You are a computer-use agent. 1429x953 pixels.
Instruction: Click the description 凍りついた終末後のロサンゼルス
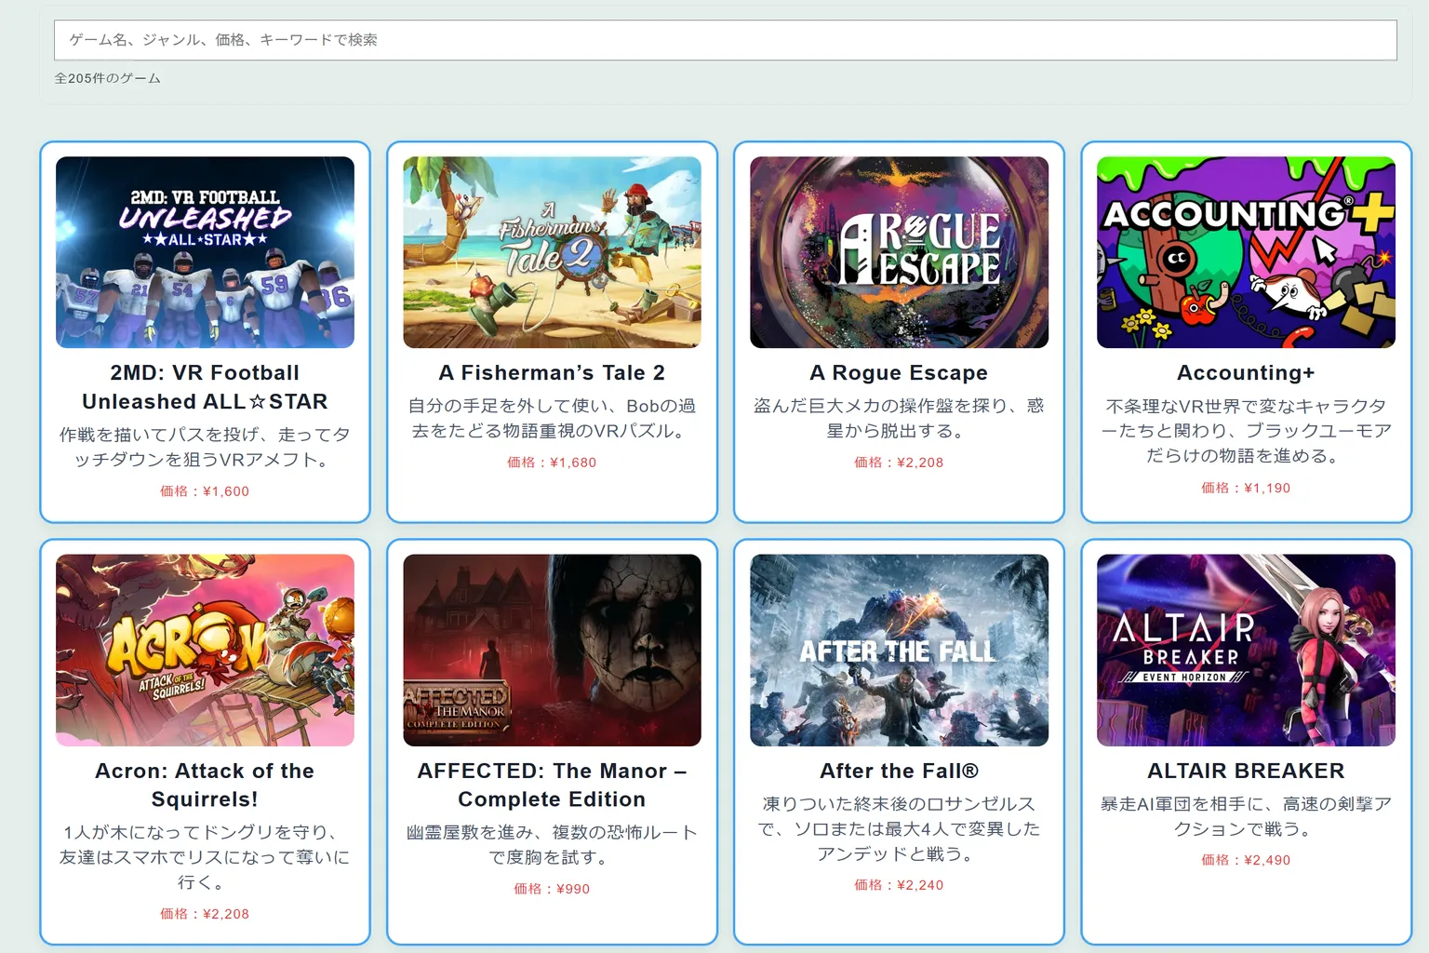[899, 828]
